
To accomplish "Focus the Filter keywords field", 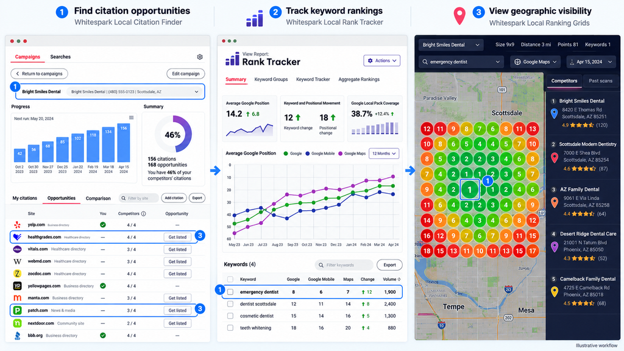I will [344, 265].
